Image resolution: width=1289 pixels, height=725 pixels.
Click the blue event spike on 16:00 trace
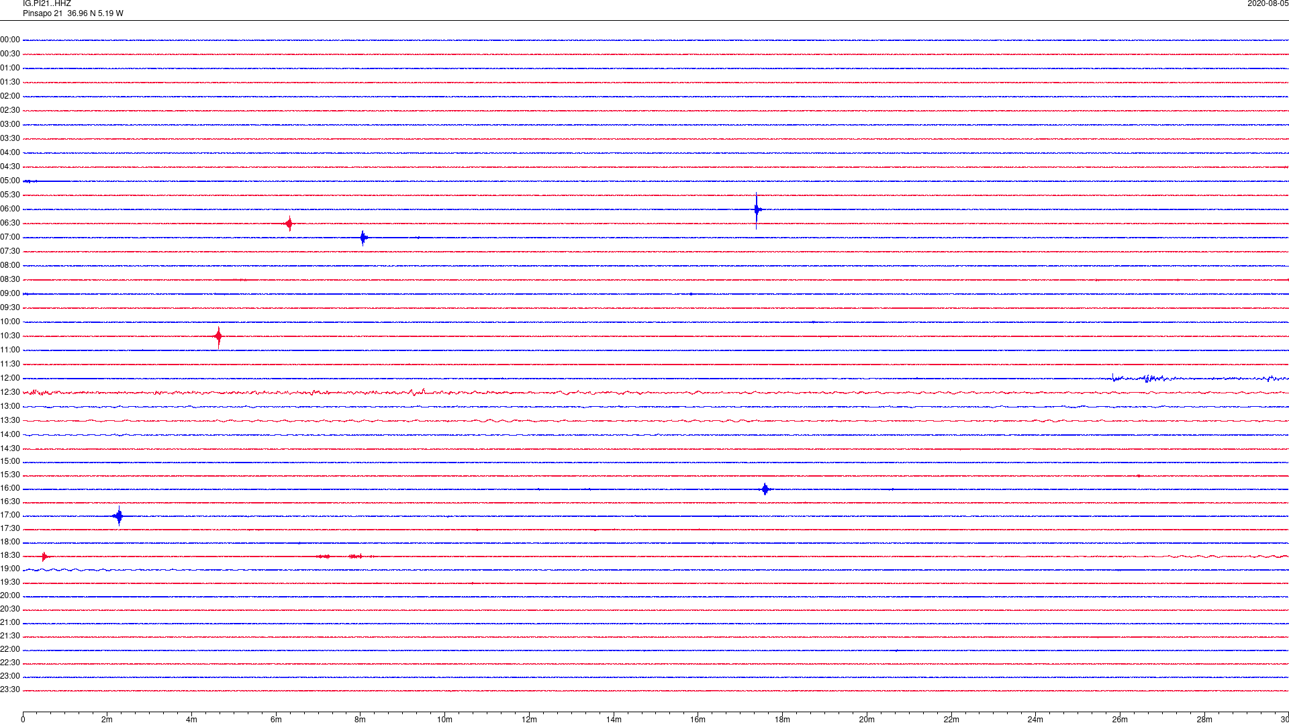[x=765, y=489]
